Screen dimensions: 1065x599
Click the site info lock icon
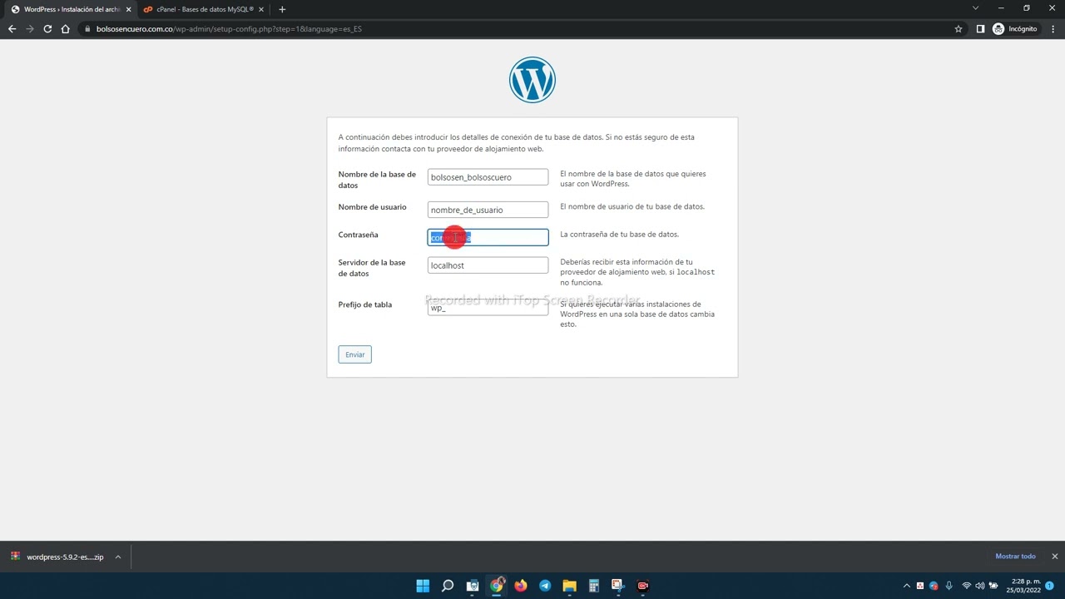tap(87, 29)
